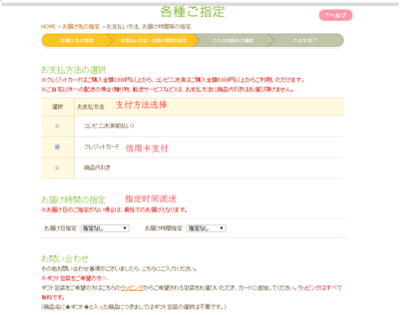Open the orange ラッピング link
The height and width of the screenshot is (315, 406).
(132, 287)
